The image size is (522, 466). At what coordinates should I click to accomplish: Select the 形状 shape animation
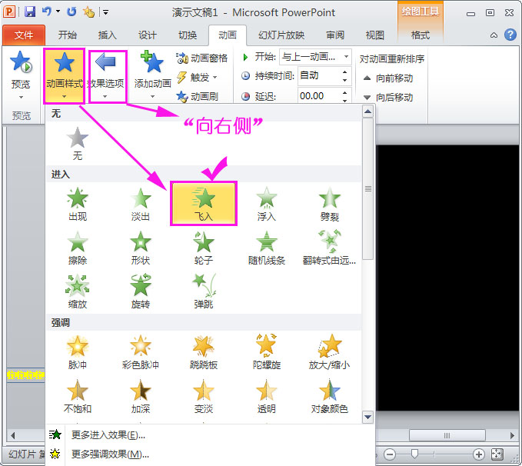tap(141, 248)
